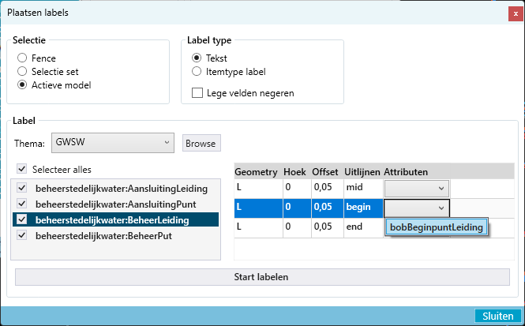The width and height of the screenshot is (525, 326).
Task: Click the Browse button
Action: [201, 143]
